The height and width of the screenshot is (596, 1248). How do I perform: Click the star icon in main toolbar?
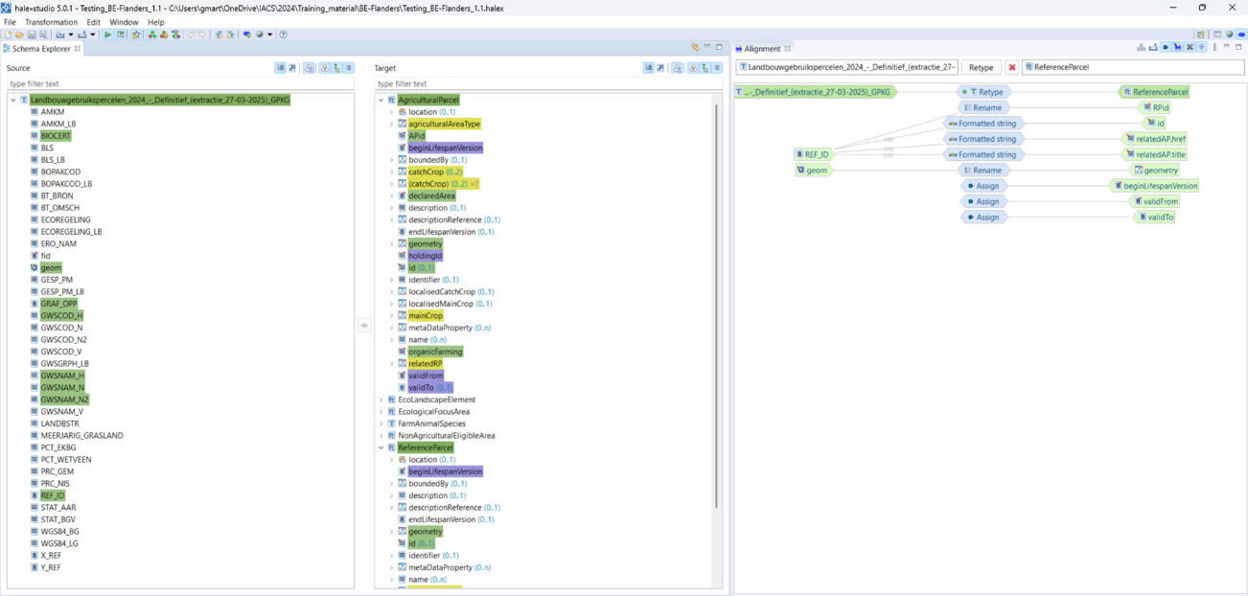pyautogui.click(x=136, y=34)
